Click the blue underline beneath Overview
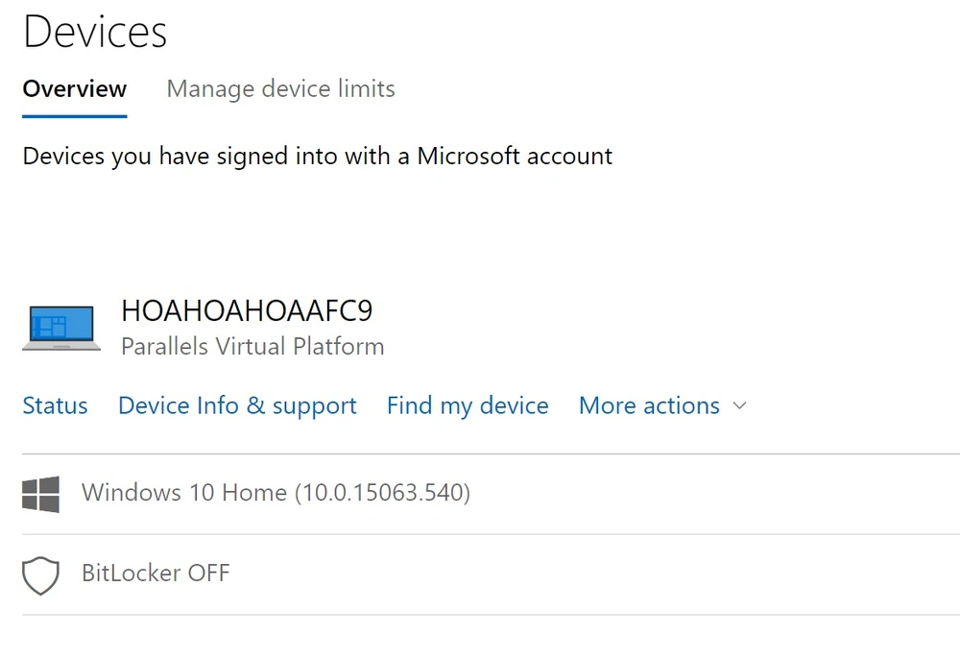The width and height of the screenshot is (960, 660). coord(75,116)
